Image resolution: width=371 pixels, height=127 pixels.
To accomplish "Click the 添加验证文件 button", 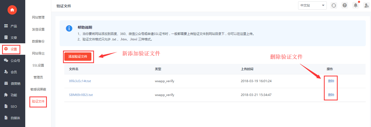I will tap(78, 57).
